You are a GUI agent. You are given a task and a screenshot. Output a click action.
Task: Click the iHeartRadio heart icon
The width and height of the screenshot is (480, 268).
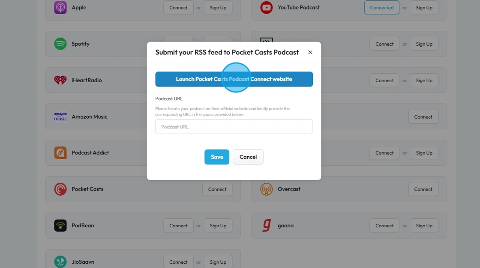point(60,80)
